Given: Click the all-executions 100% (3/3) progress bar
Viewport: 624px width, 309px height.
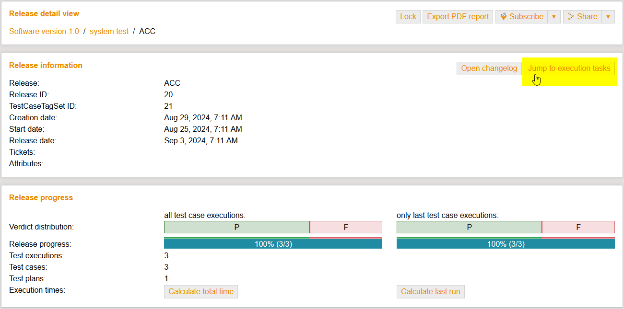Looking at the screenshot, I should 273,244.
